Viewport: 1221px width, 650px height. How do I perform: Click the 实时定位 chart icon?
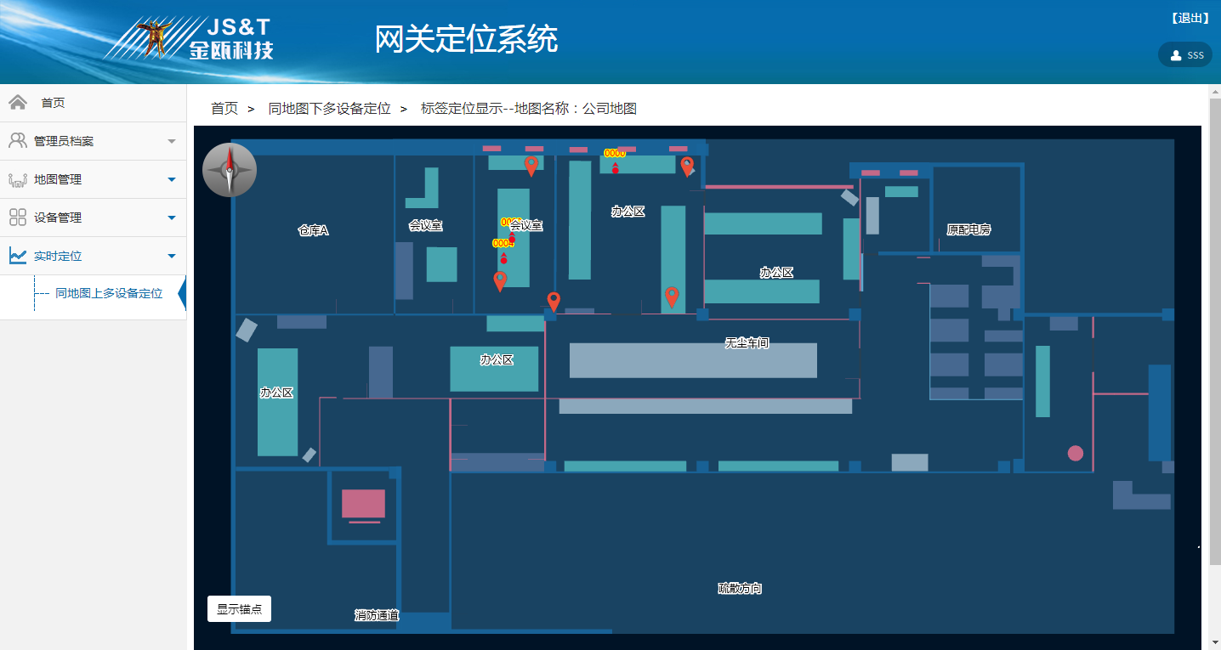[17, 256]
